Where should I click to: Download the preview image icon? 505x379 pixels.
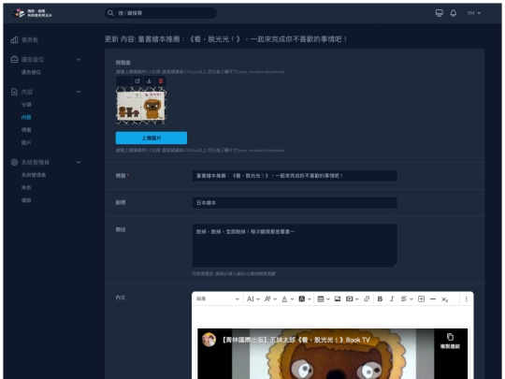[149, 81]
